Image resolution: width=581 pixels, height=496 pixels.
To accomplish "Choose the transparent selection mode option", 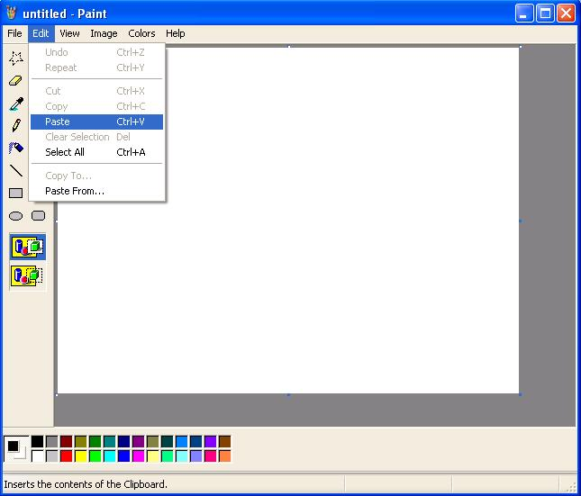I will pyautogui.click(x=27, y=276).
